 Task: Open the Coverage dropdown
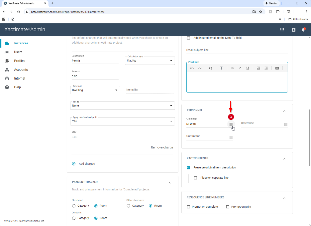[x=95, y=90]
